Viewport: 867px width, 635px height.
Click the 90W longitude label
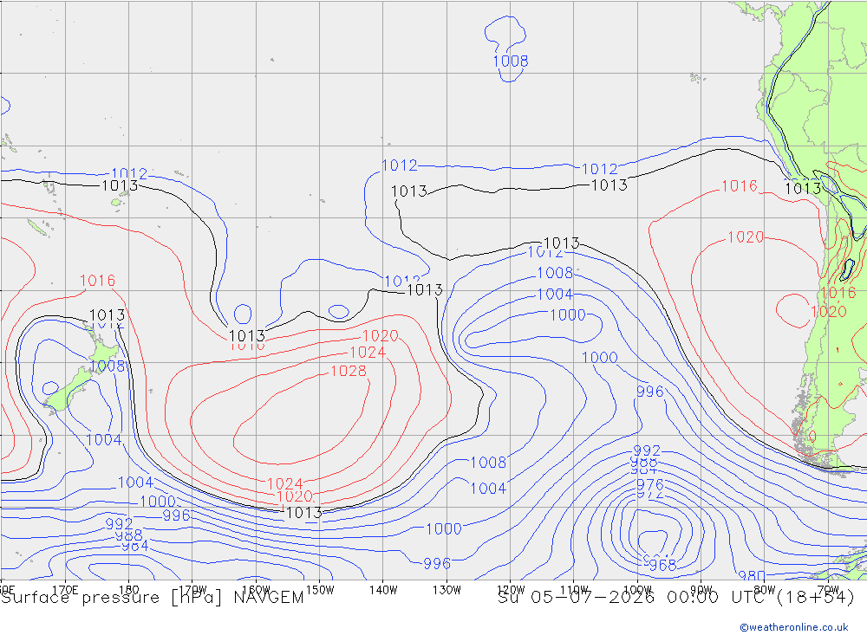point(701,590)
